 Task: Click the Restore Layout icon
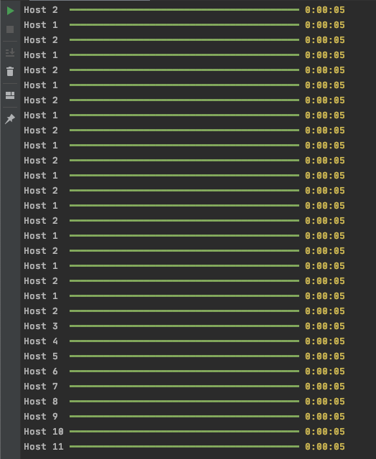pos(10,95)
